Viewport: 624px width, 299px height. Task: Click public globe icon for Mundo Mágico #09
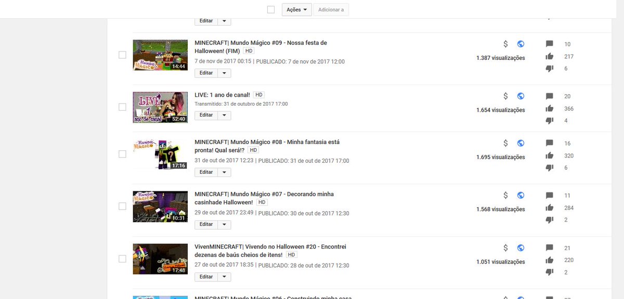pos(521,44)
